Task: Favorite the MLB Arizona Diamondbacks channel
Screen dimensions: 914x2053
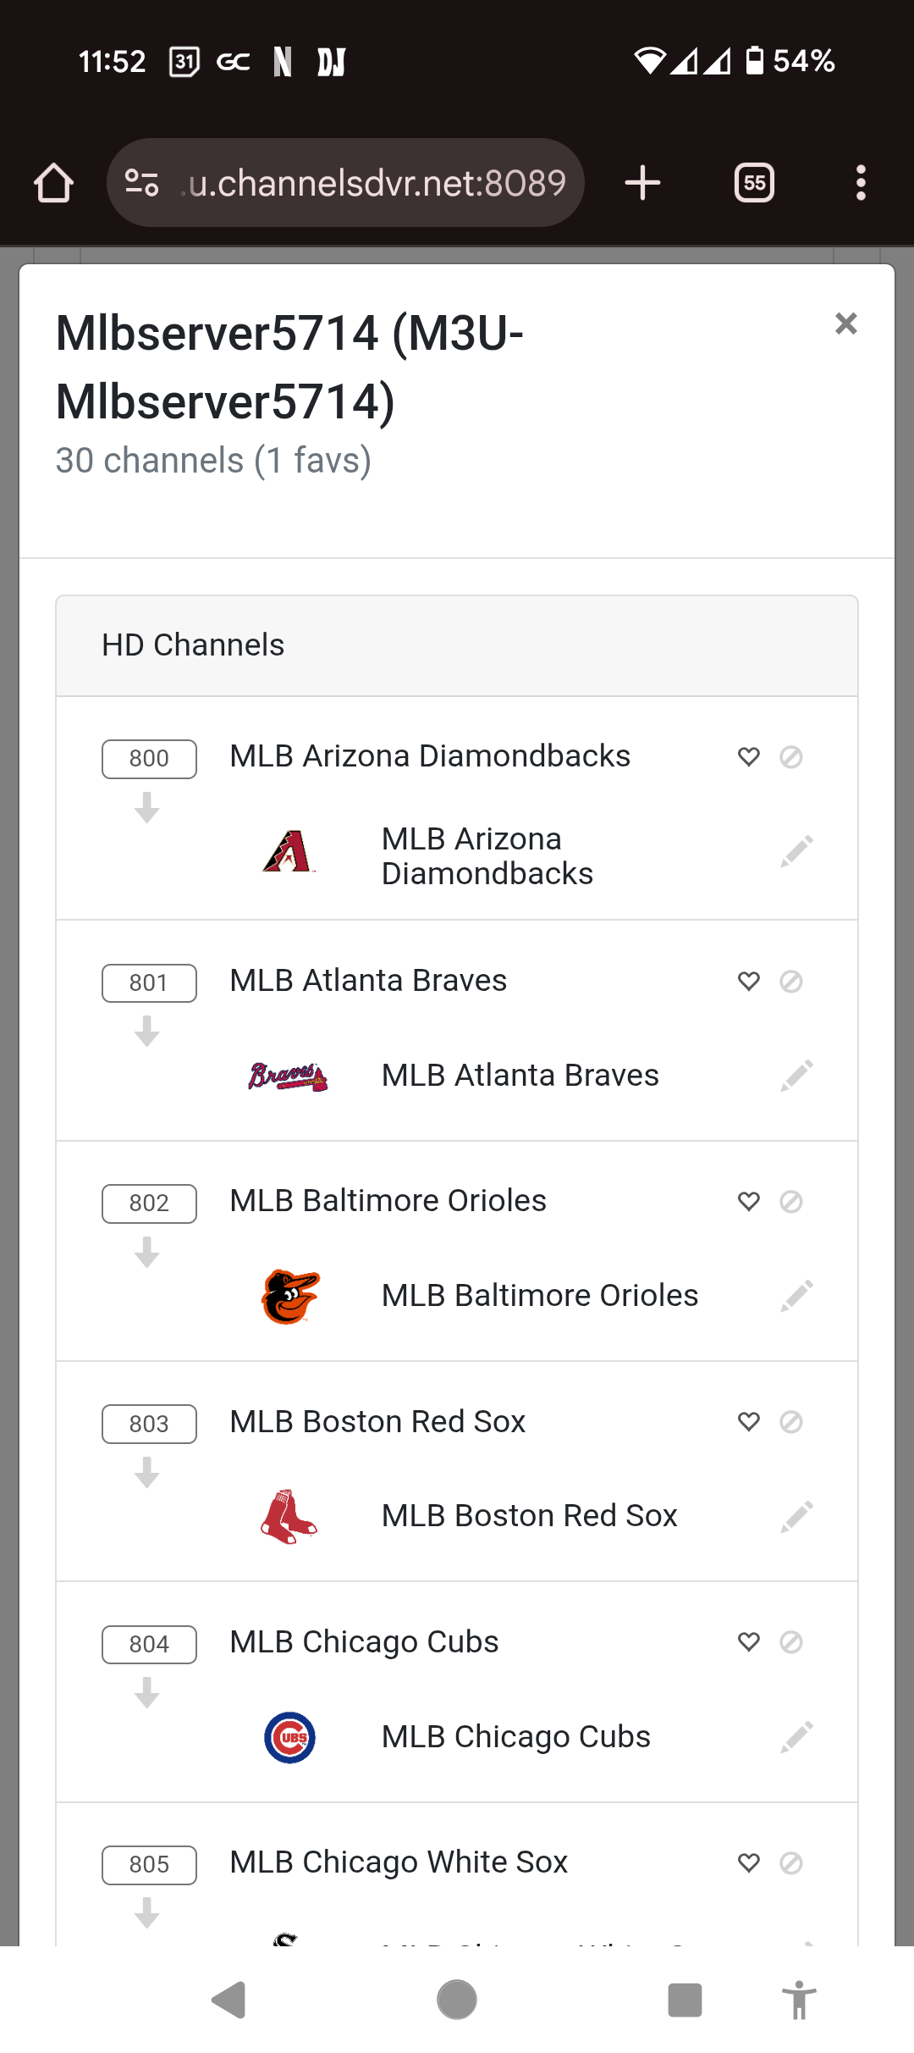Action: tap(749, 756)
